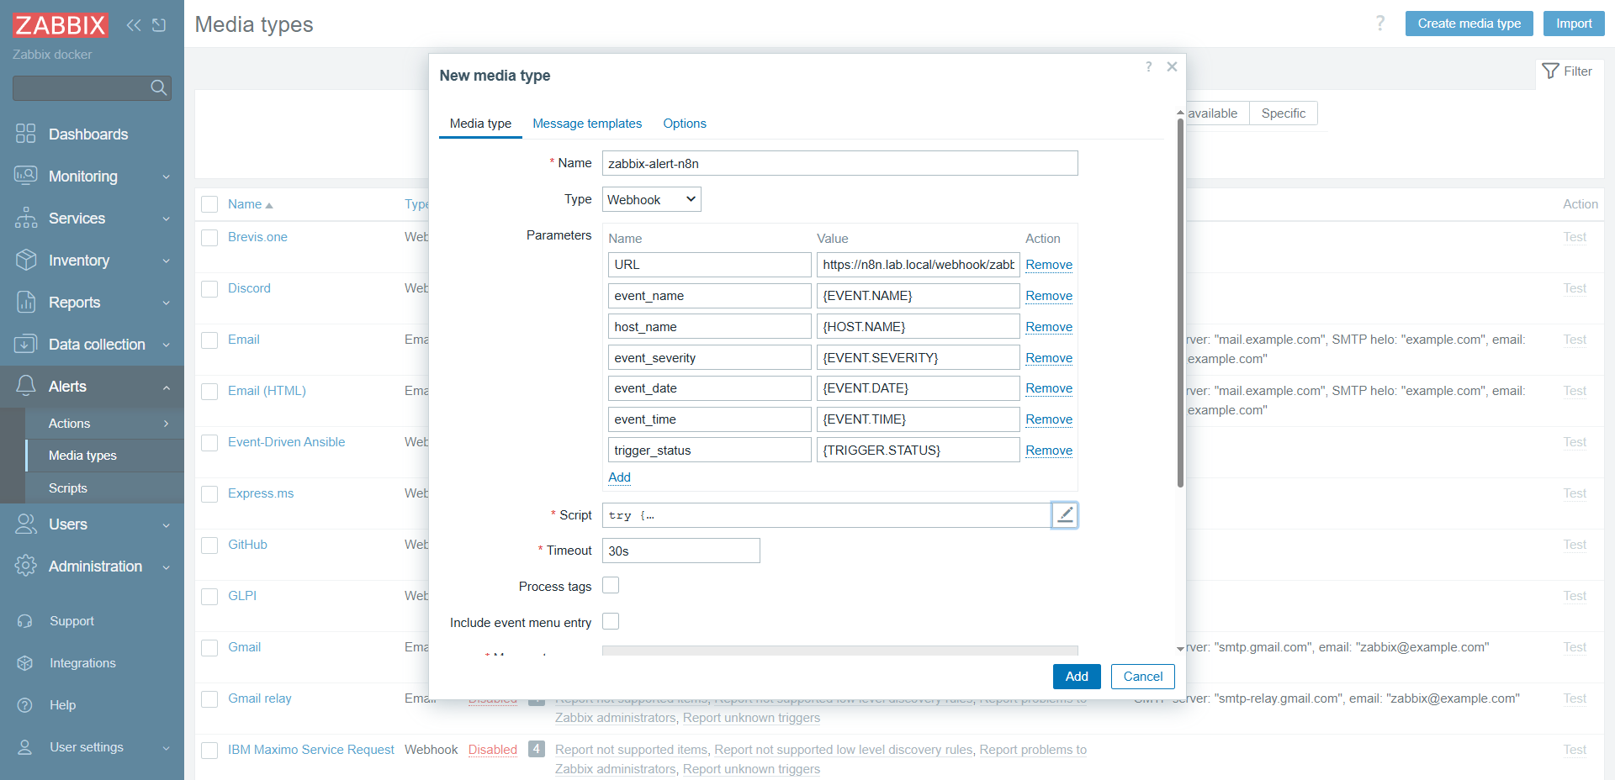Screen dimensions: 1615x780
Task: Click the Users icon in sidebar
Action: 26,524
